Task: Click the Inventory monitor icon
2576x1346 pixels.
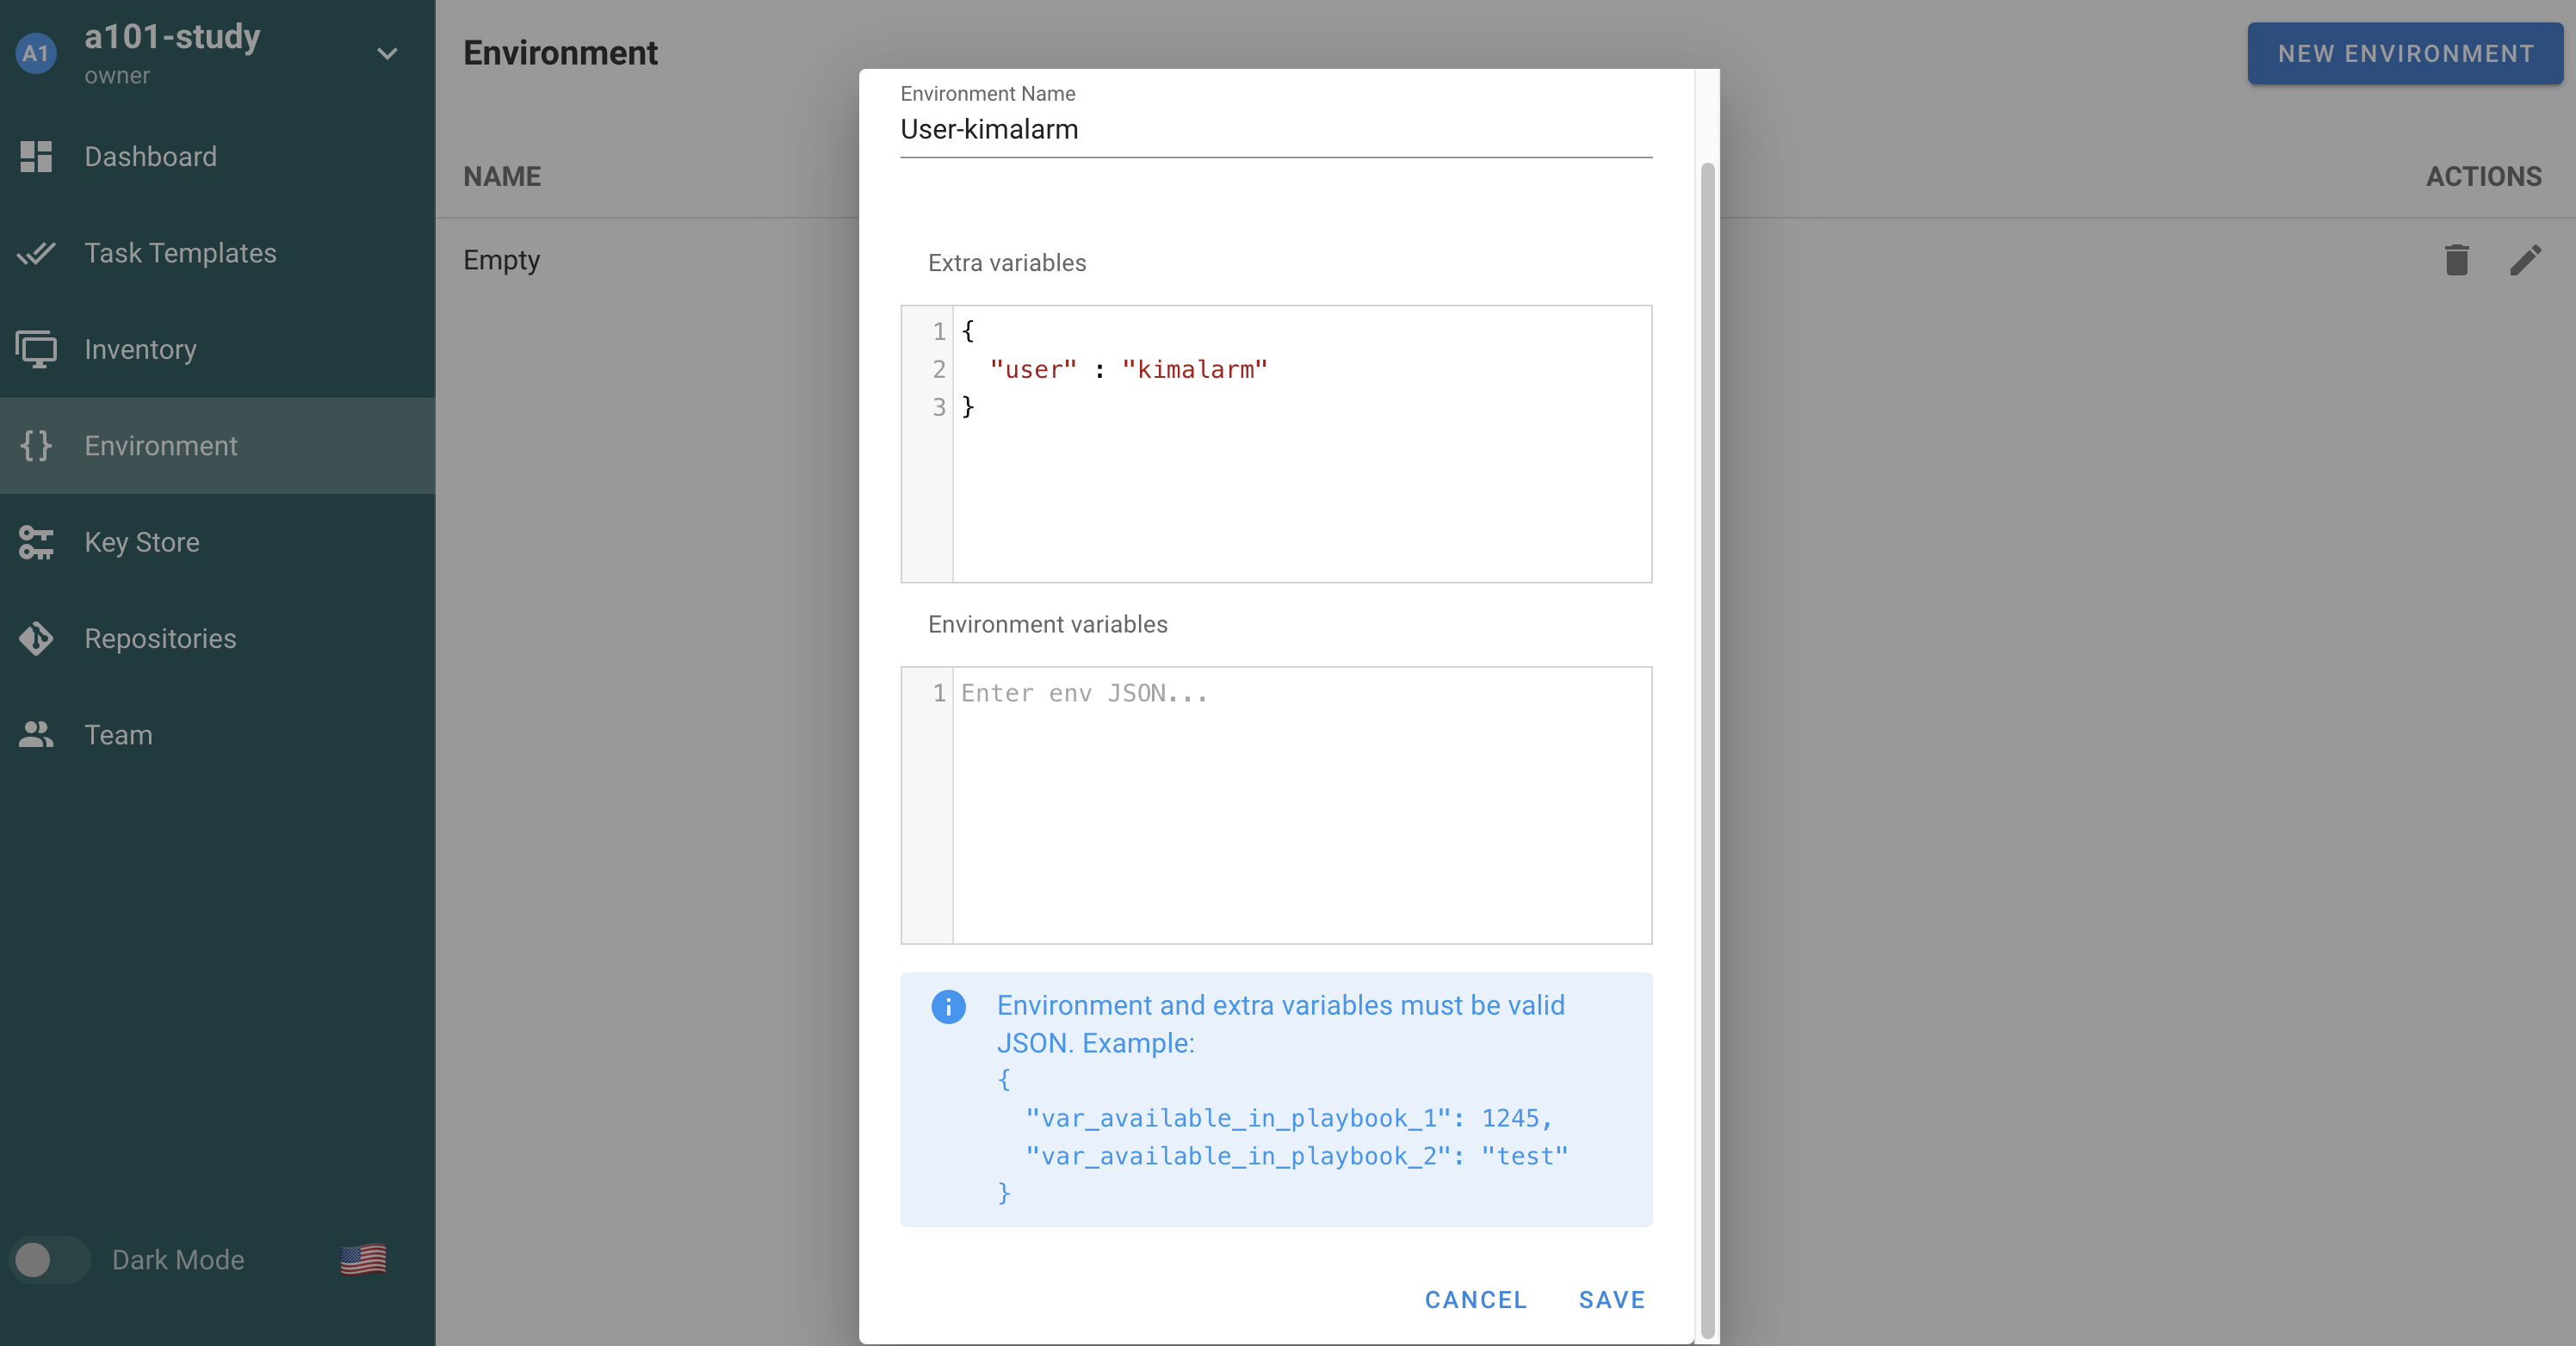Action: click(x=36, y=349)
